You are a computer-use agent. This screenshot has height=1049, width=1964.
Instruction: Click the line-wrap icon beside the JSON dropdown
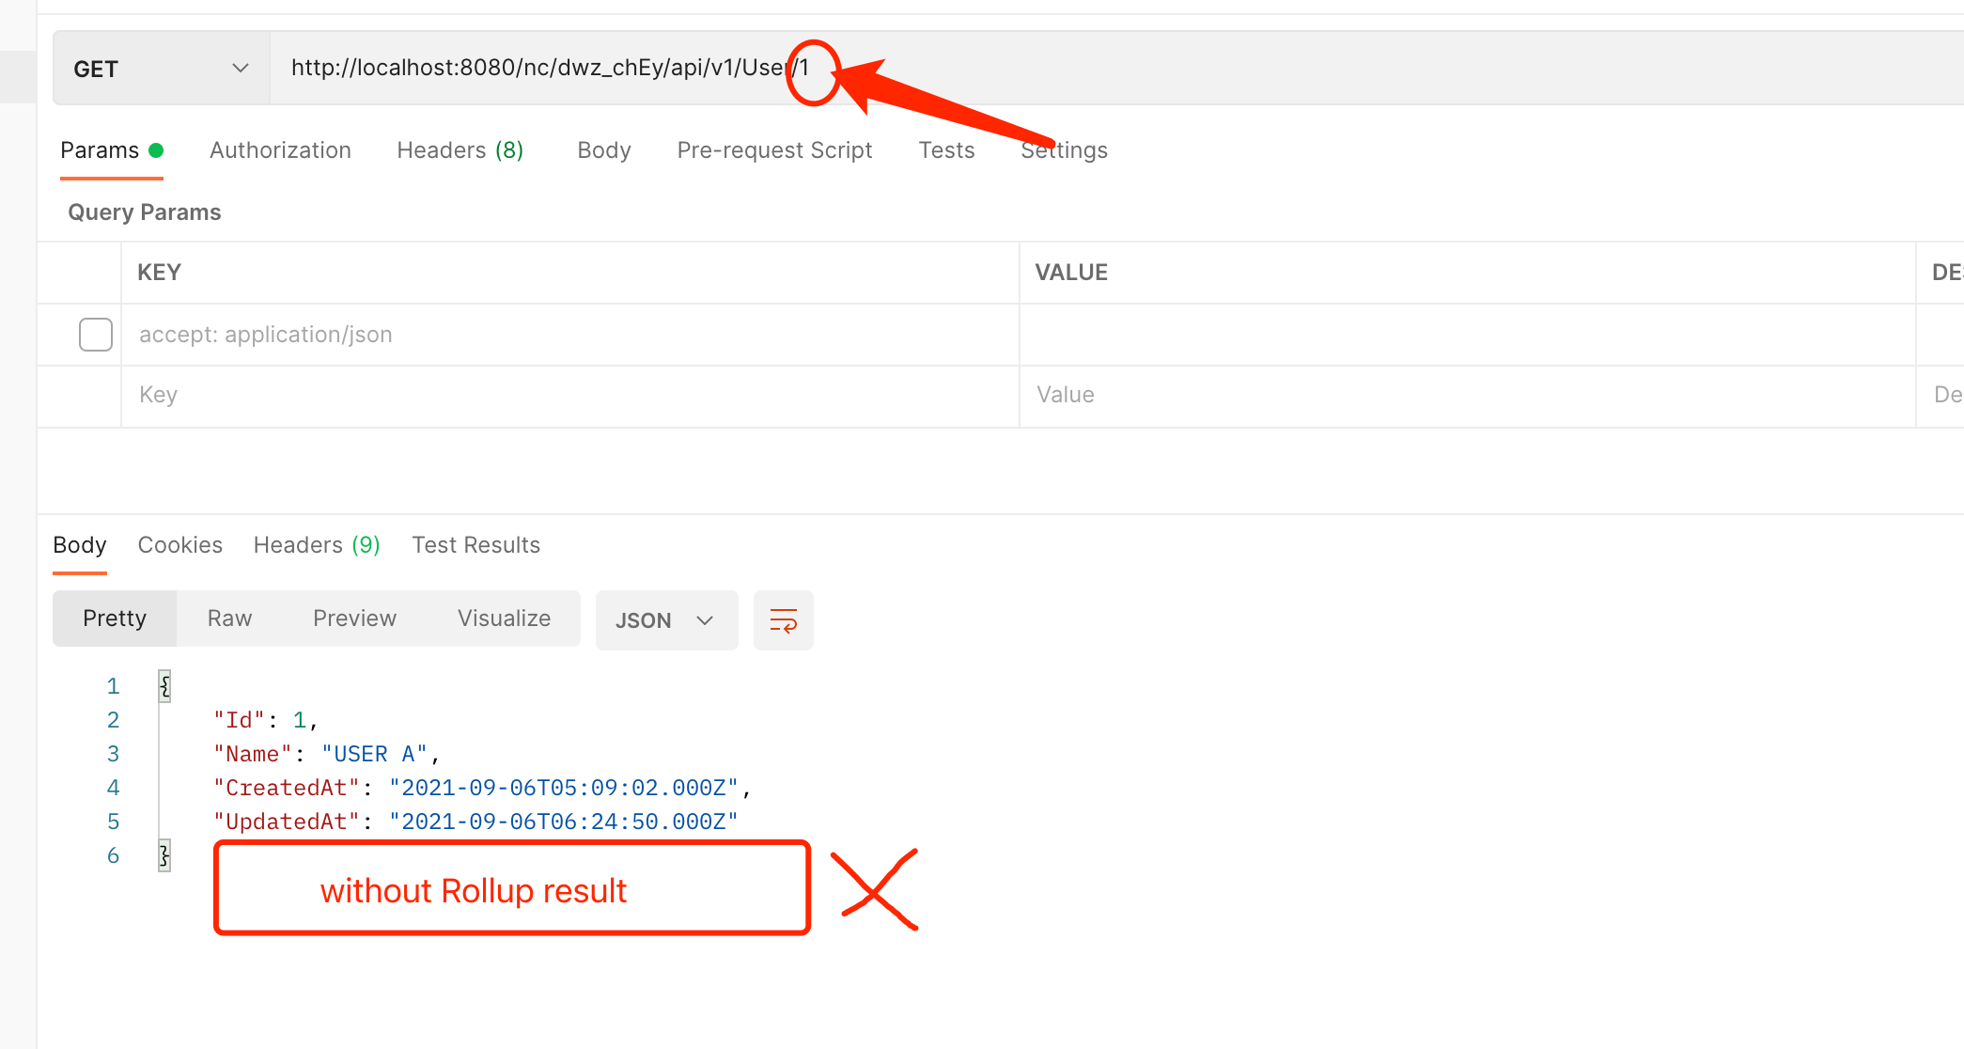pyautogui.click(x=783, y=620)
